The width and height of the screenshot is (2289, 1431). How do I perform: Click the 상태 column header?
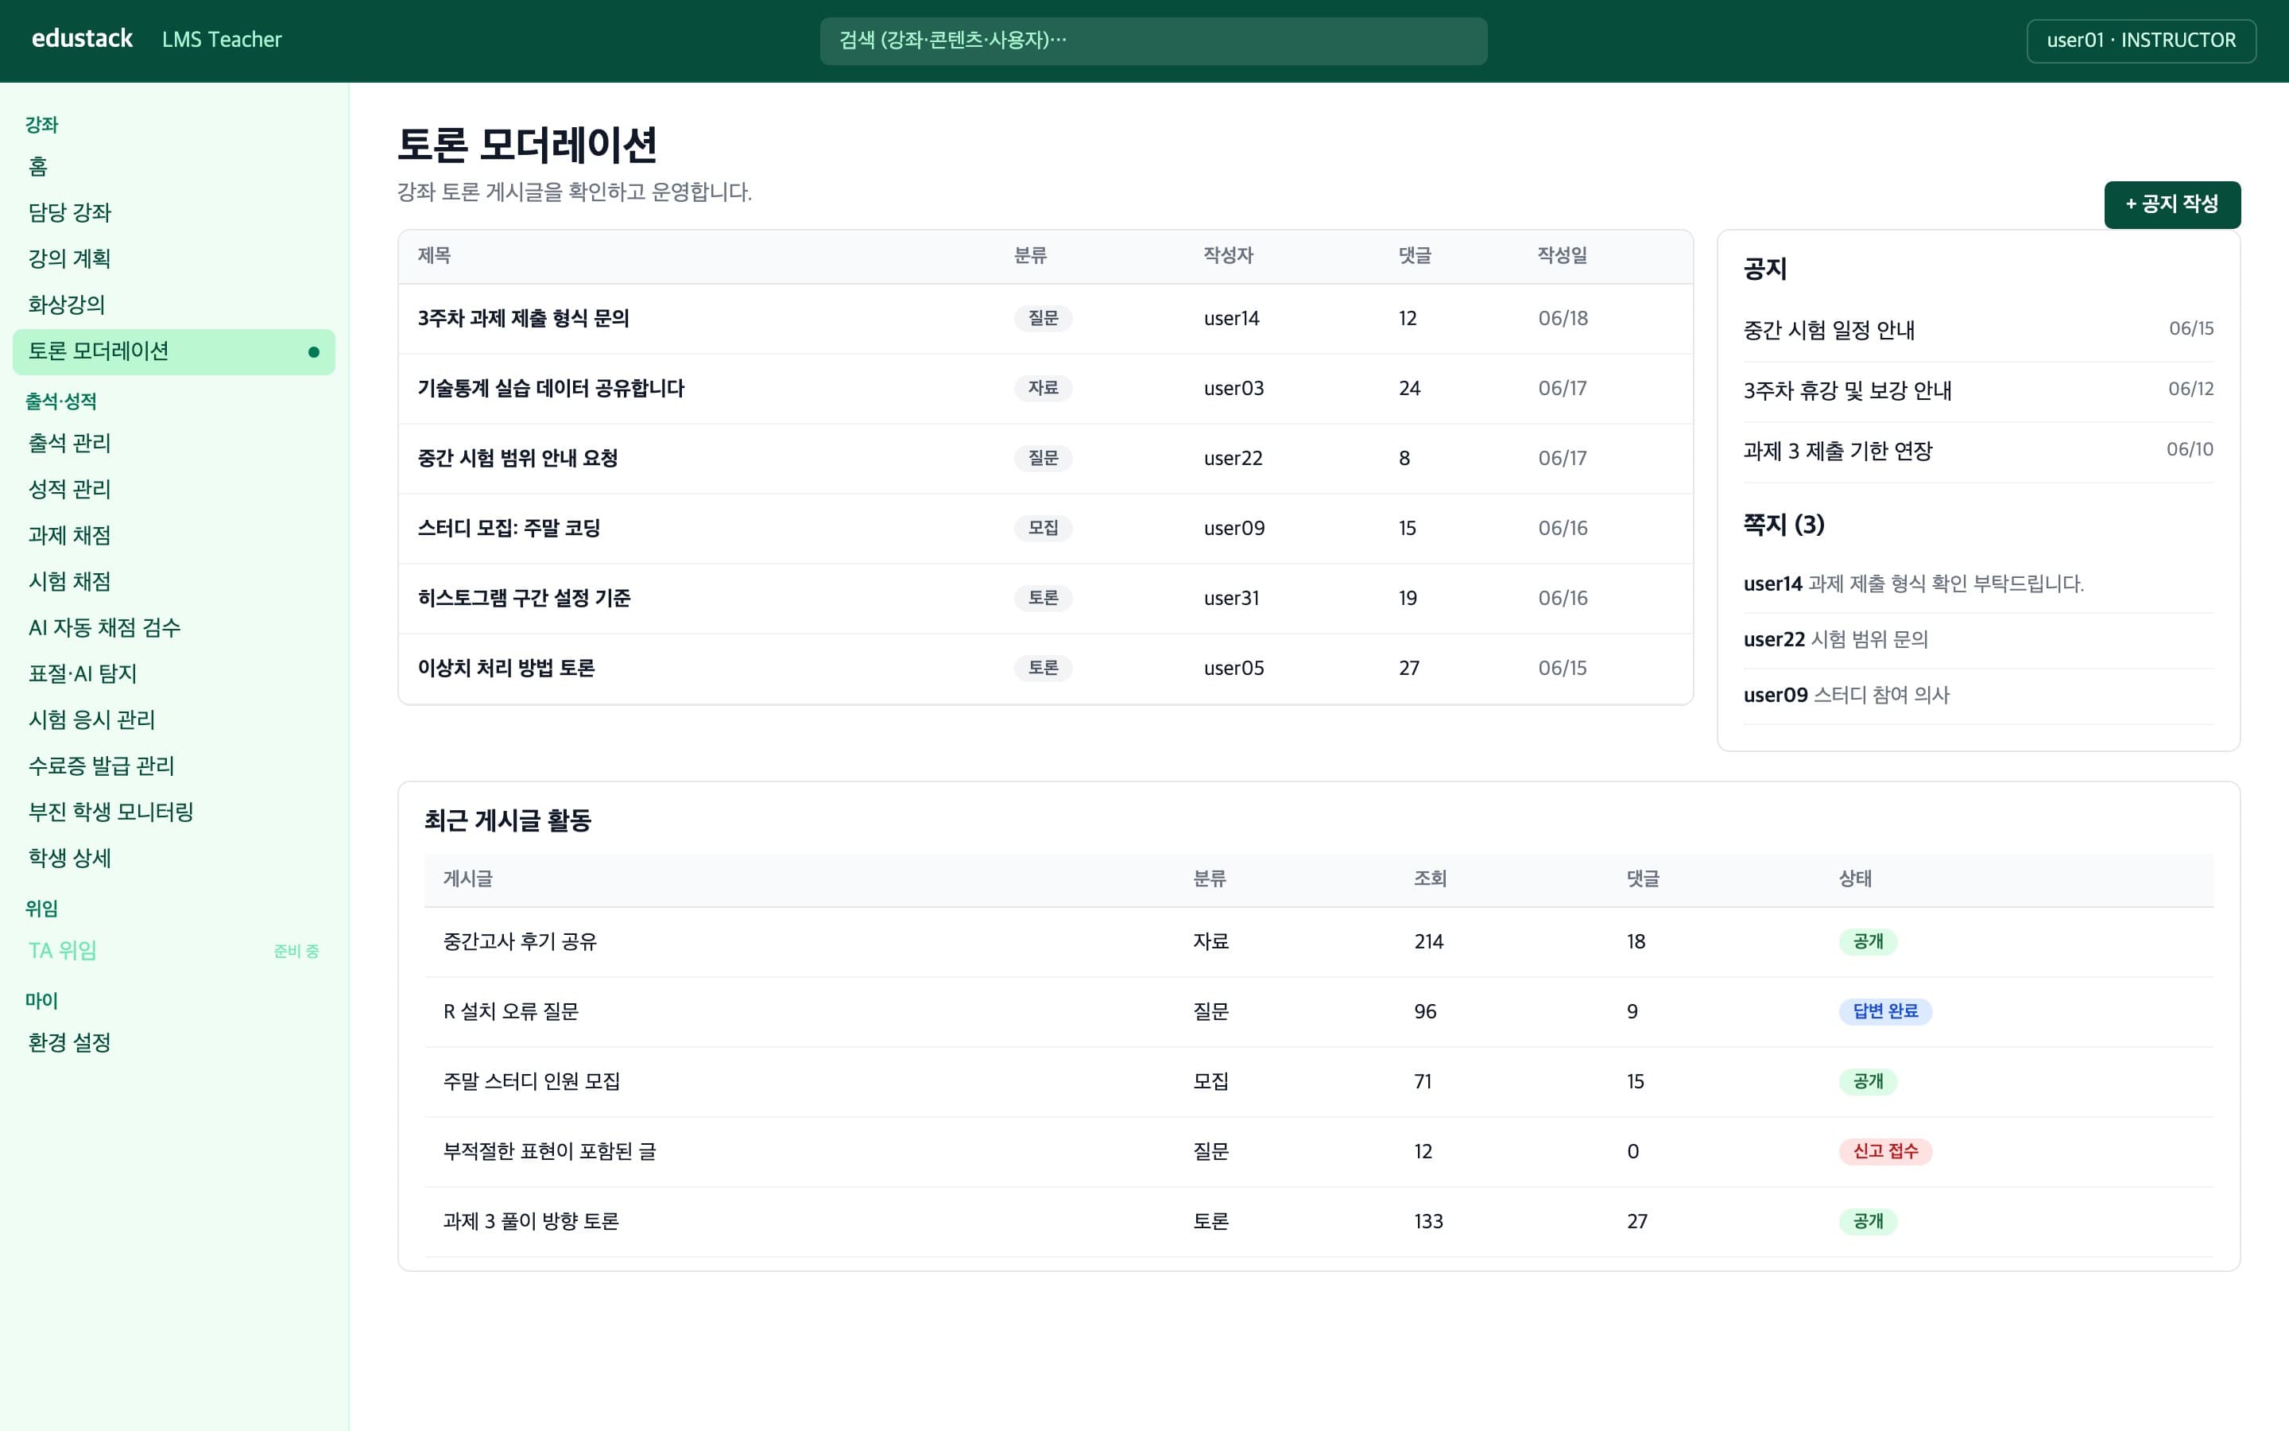pos(1855,879)
